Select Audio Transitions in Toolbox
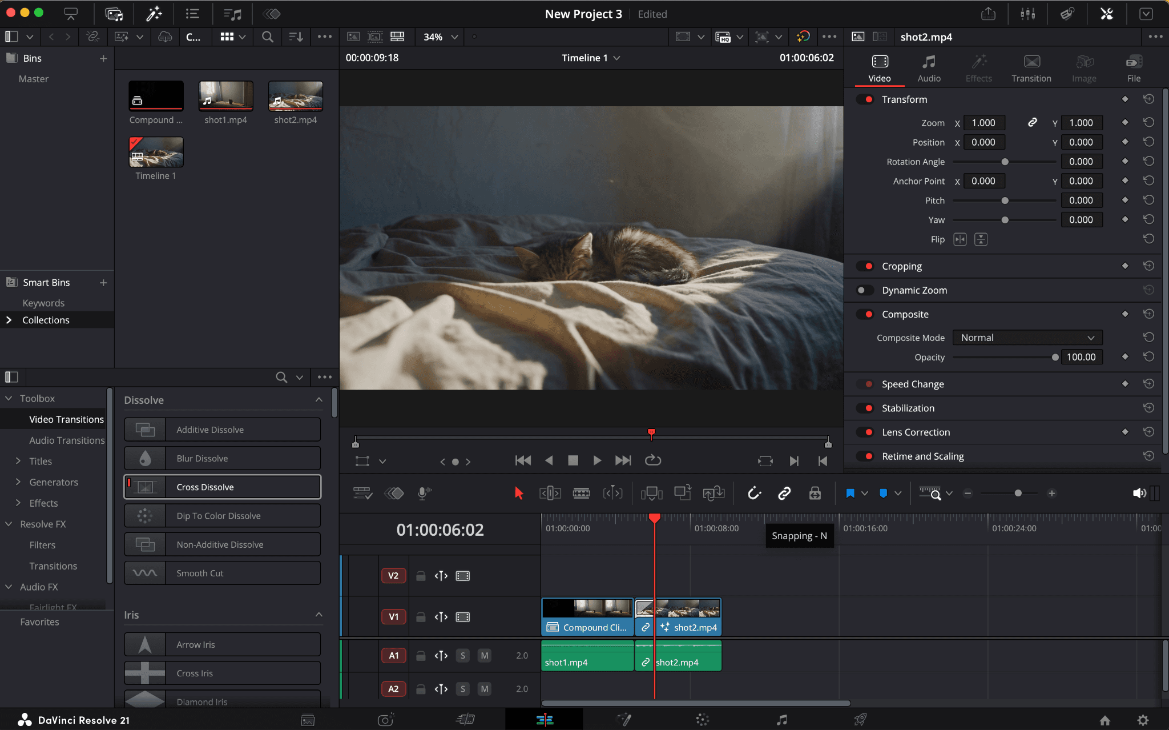The image size is (1169, 730). click(x=67, y=440)
